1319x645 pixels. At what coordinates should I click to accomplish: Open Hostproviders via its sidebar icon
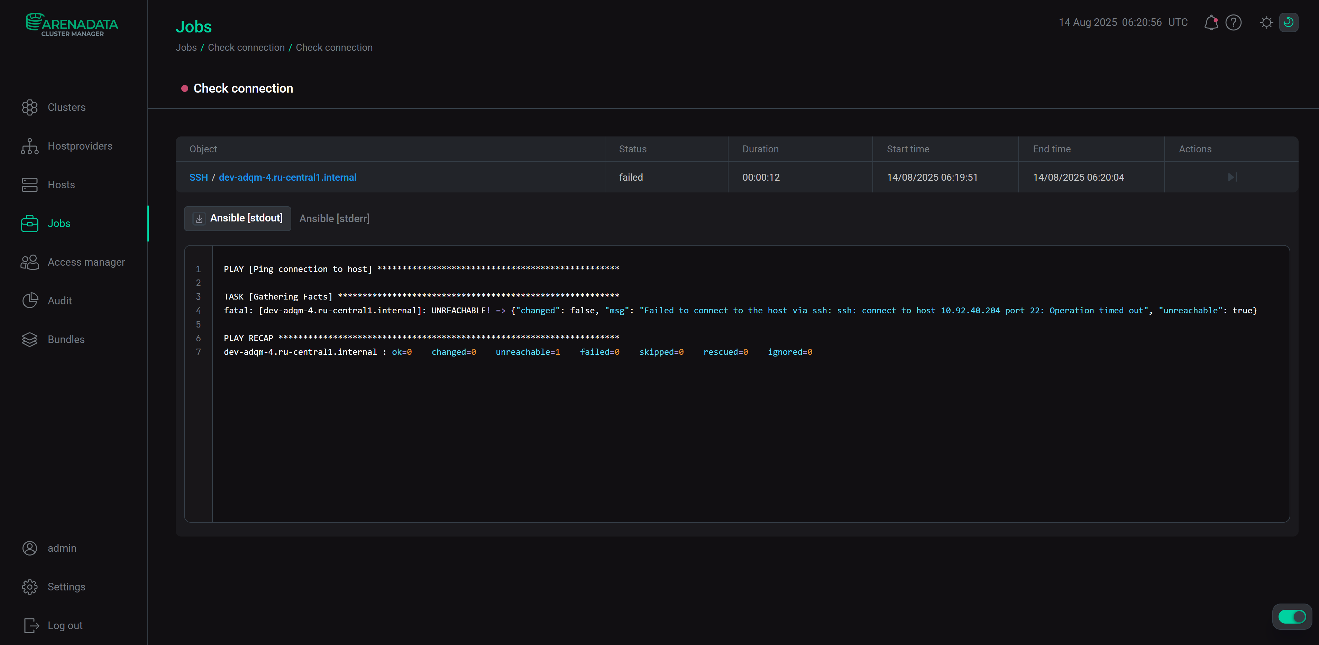coord(30,146)
